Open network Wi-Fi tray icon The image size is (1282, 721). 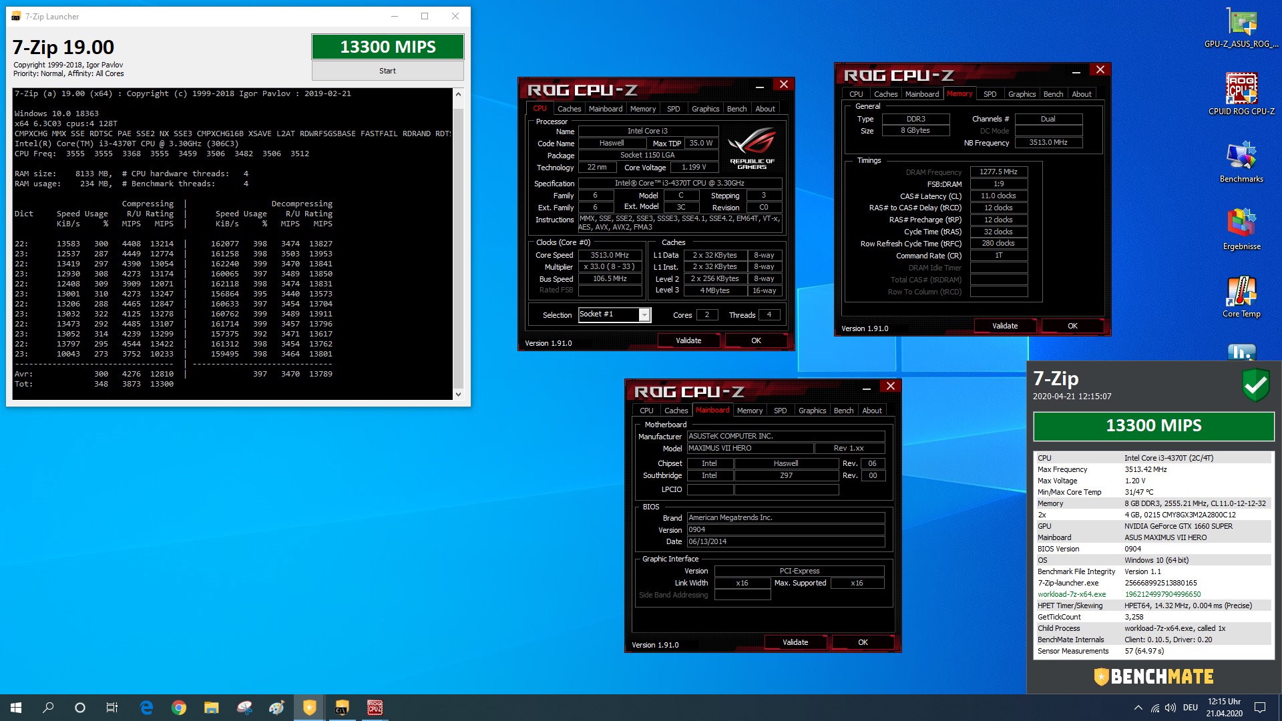click(x=1155, y=708)
